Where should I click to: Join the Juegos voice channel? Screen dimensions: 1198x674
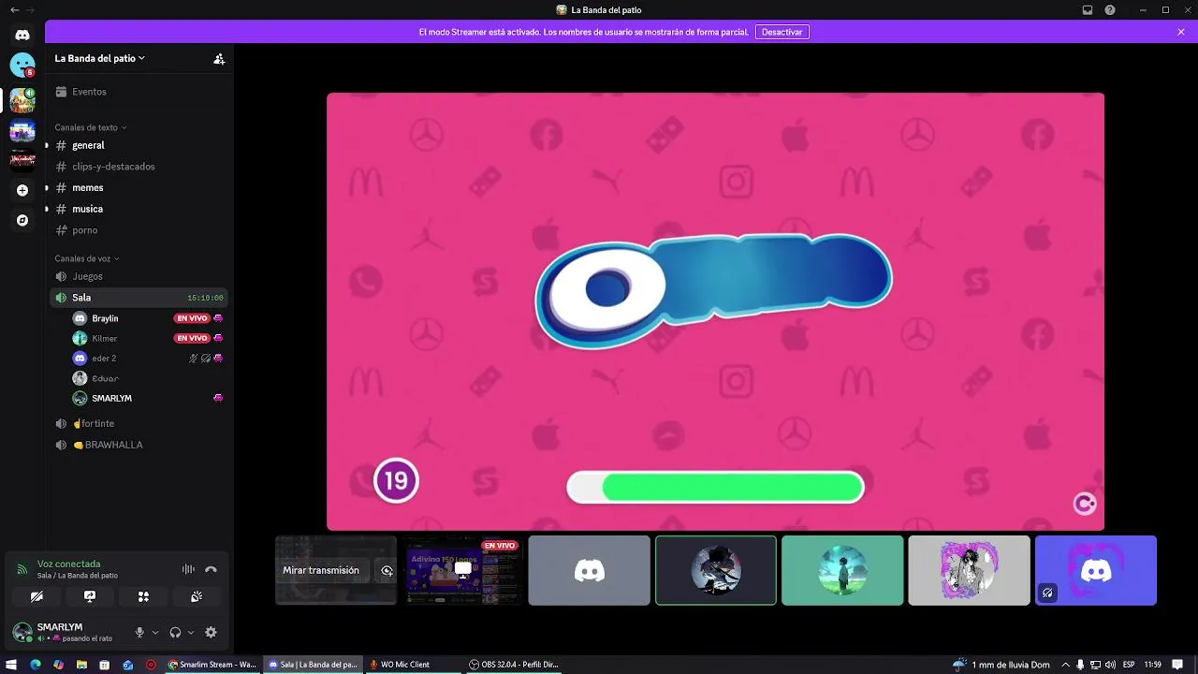point(139,276)
